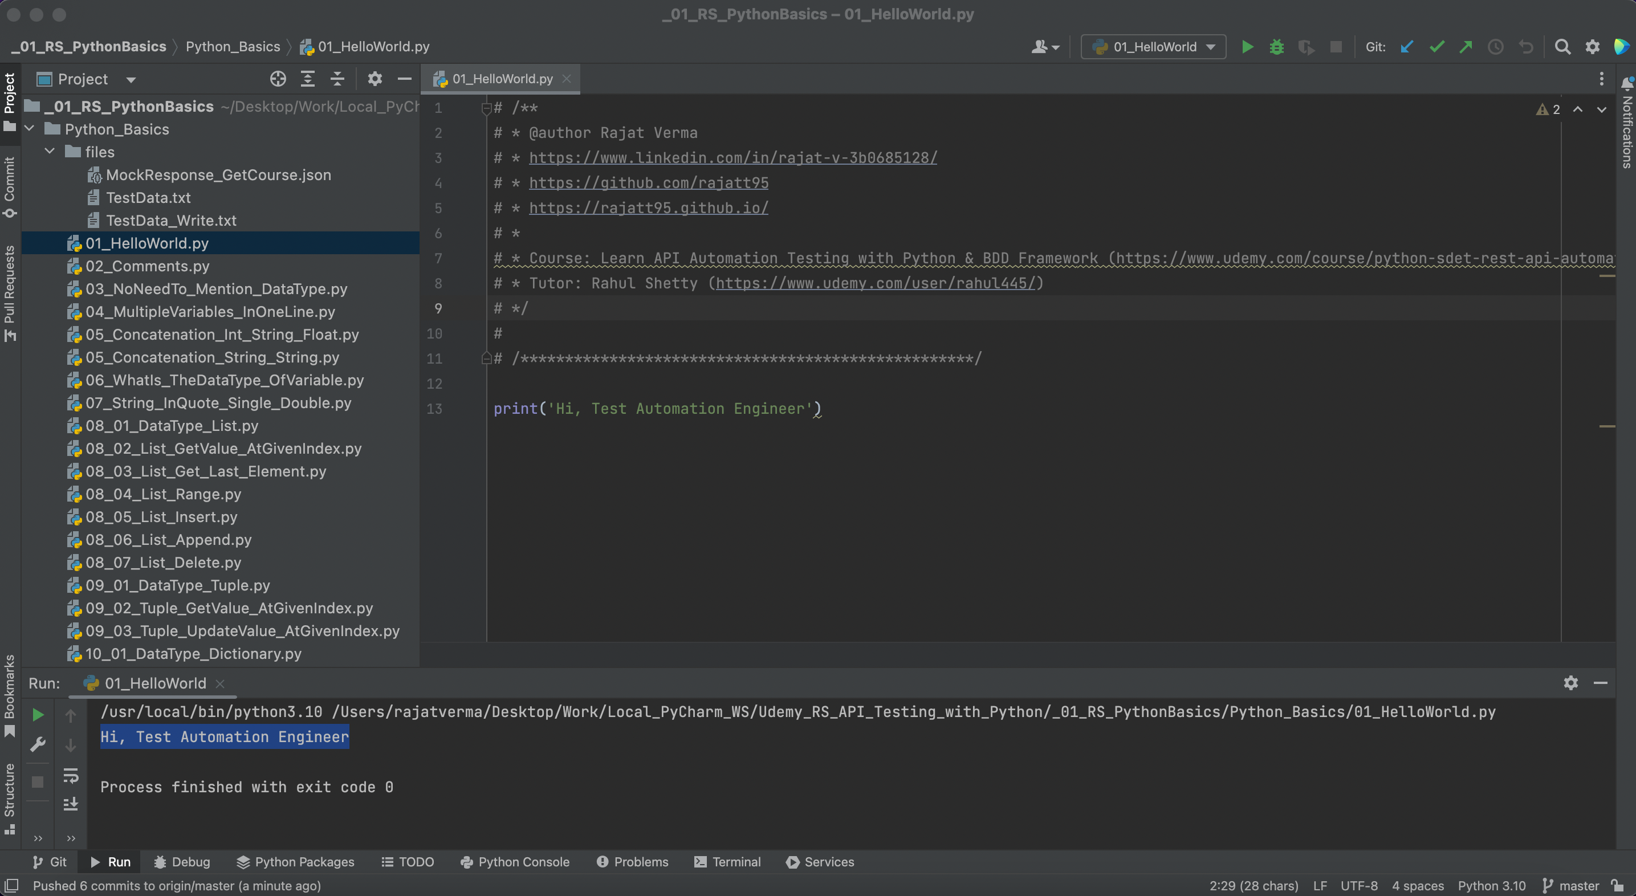Open the Udemy rahul445 user link
The height and width of the screenshot is (896, 1636).
pyautogui.click(x=876, y=283)
